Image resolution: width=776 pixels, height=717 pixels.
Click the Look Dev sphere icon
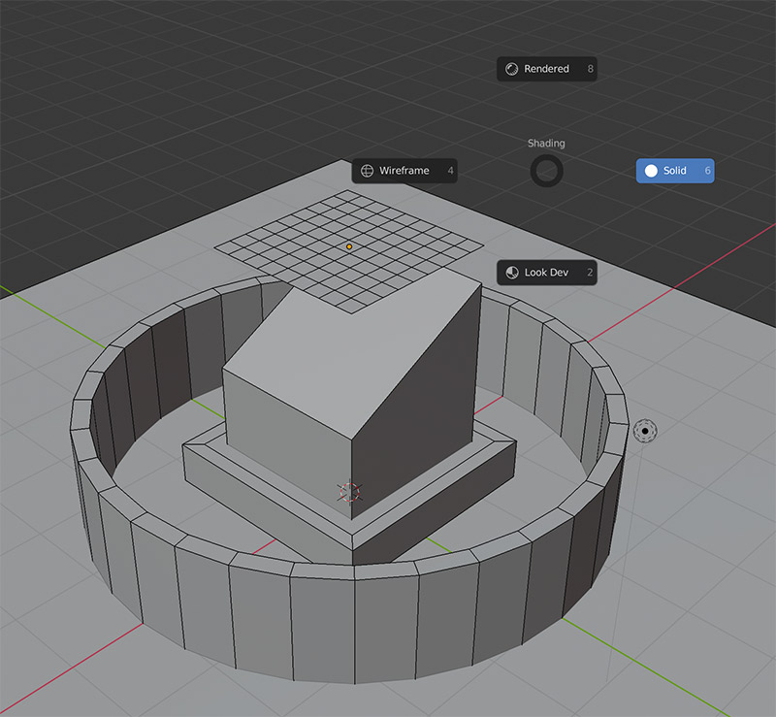click(x=512, y=273)
